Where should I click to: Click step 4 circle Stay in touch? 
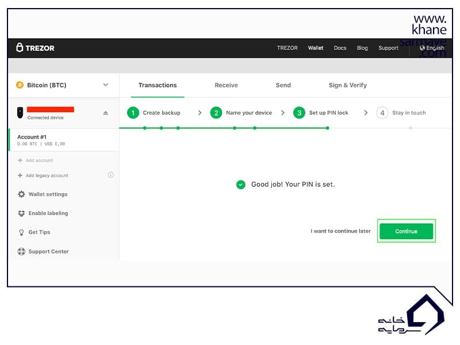(382, 113)
